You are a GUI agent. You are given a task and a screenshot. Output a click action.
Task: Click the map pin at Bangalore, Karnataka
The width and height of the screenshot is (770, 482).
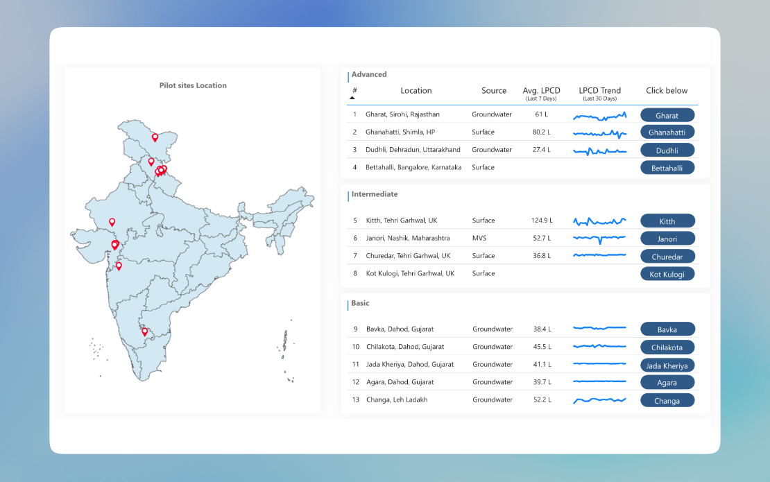[x=144, y=332]
